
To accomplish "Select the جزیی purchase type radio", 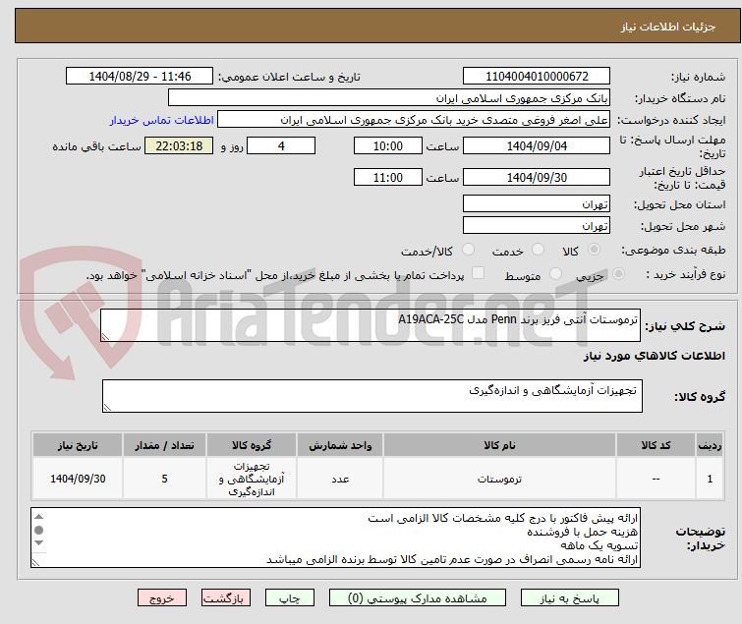I will (x=618, y=274).
